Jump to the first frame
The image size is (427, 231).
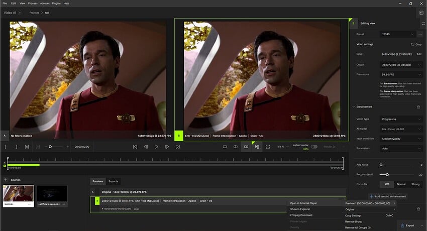click(x=135, y=147)
